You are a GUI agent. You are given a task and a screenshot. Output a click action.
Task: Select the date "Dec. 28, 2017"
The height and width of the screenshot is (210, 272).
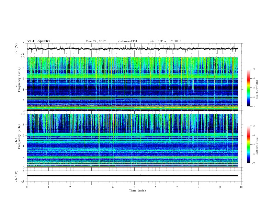[96, 41]
